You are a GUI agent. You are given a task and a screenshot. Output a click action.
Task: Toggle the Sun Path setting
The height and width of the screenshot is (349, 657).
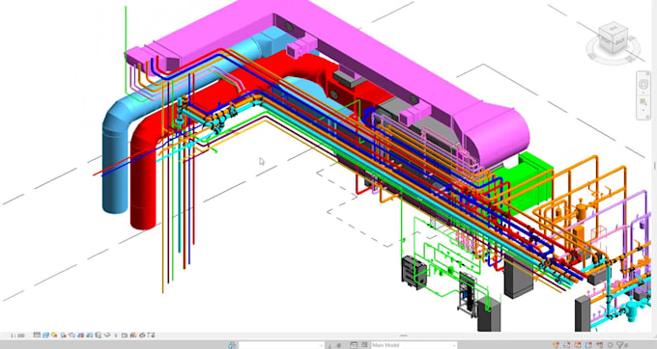[54, 336]
